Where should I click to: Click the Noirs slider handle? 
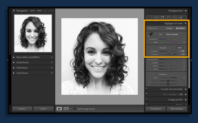click(168, 69)
